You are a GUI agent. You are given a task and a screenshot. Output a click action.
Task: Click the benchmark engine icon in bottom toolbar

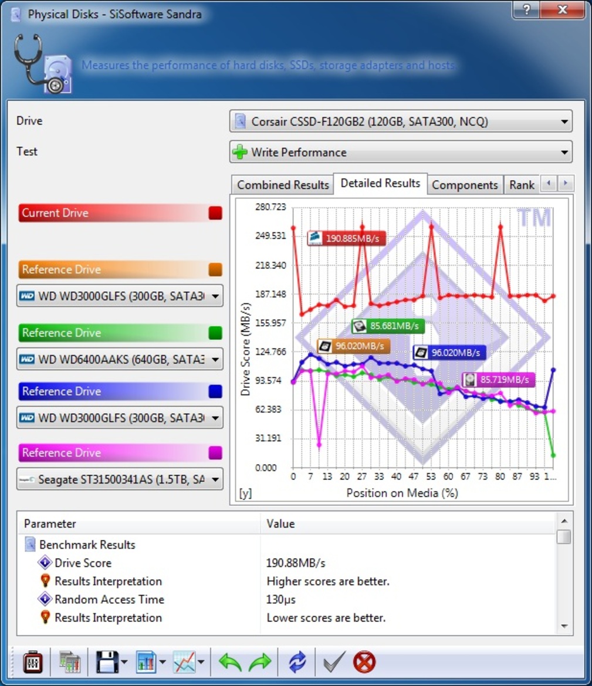point(33,662)
